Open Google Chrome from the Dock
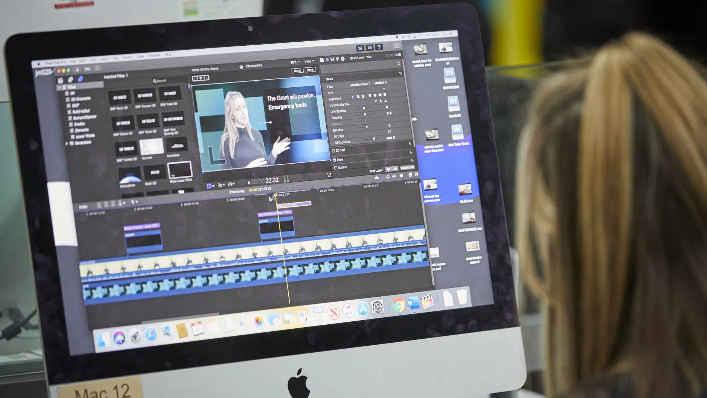Image resolution: width=707 pixels, height=398 pixels. click(x=398, y=305)
